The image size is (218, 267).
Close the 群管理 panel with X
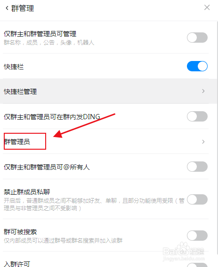pos(207,8)
